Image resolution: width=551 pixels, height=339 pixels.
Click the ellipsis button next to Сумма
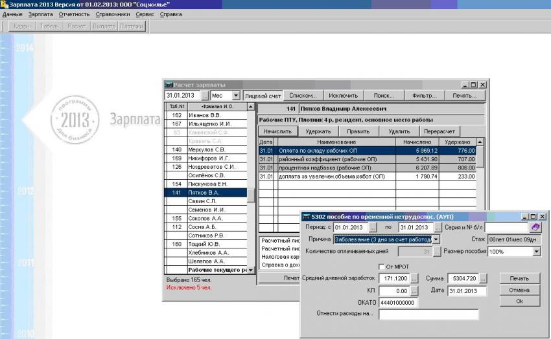pos(484,278)
